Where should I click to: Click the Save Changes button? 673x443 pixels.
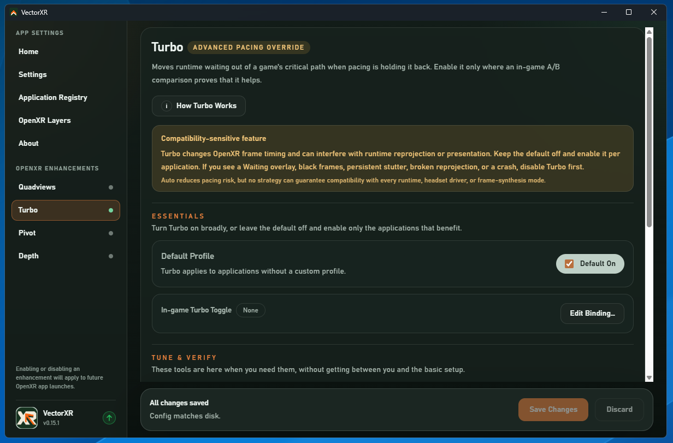point(553,410)
